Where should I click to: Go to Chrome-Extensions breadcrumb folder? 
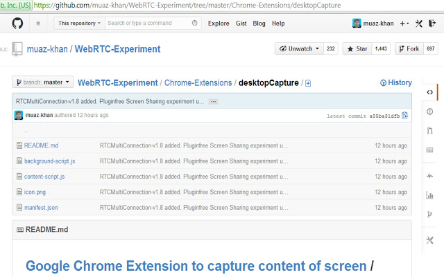pyautogui.click(x=198, y=83)
